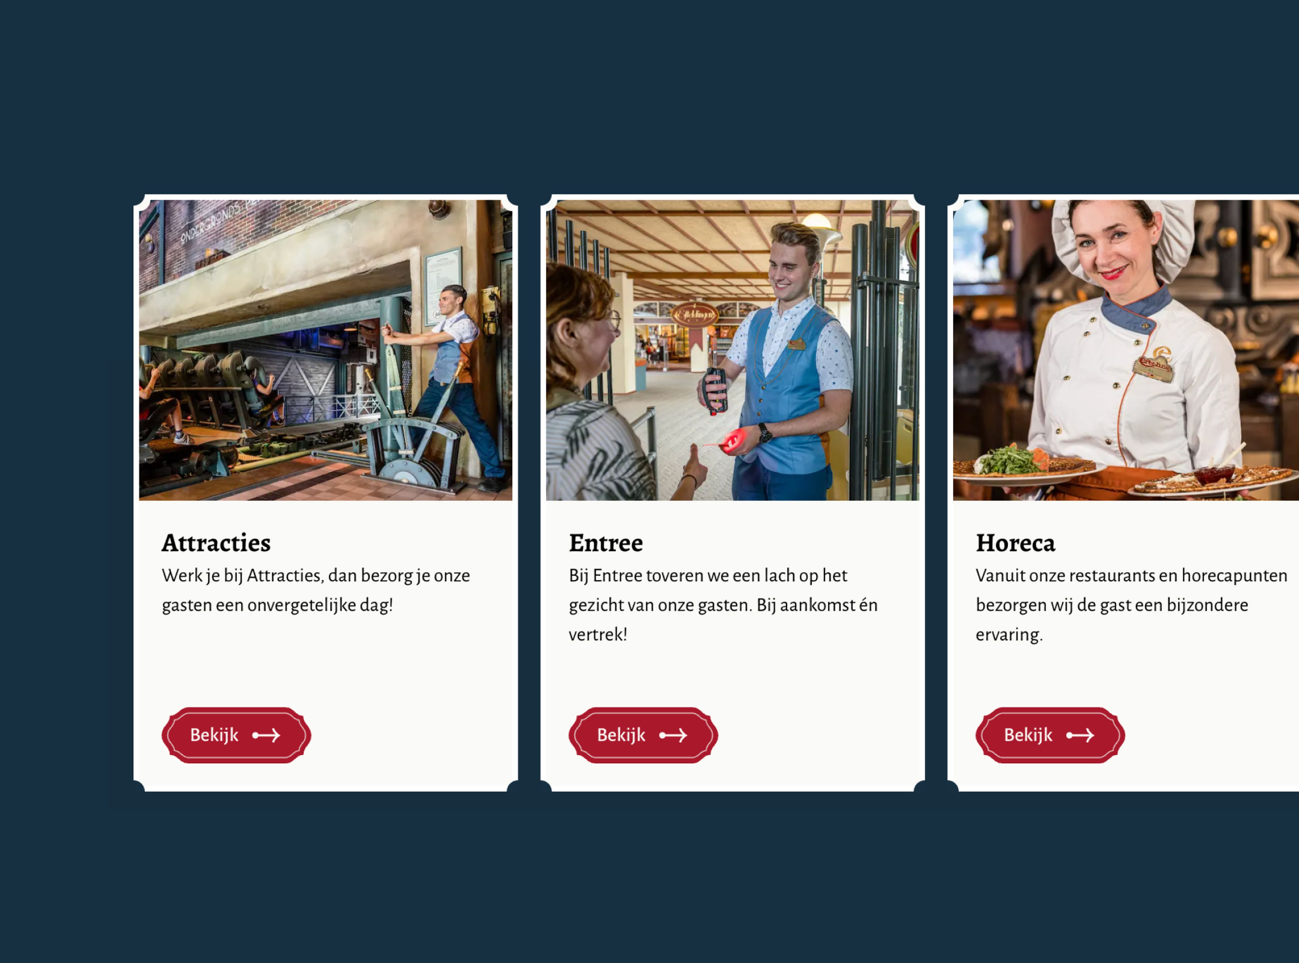Open the Entree ticket check photo
Image resolution: width=1299 pixels, height=963 pixels.
(732, 350)
